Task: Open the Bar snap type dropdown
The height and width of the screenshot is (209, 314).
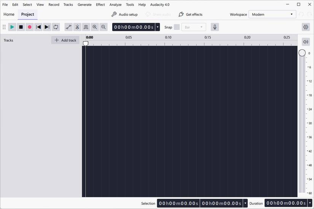Action: point(194,27)
